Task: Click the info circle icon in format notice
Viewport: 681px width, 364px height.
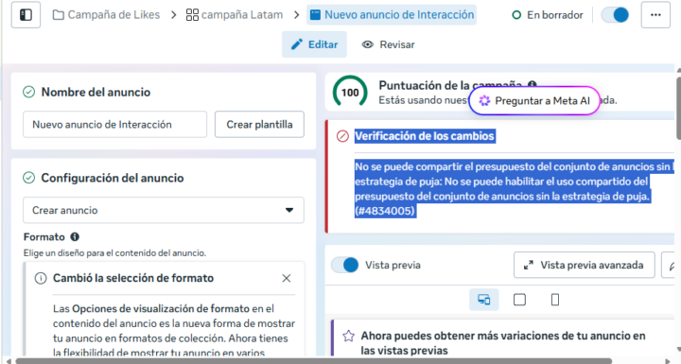Action: pyautogui.click(x=41, y=278)
